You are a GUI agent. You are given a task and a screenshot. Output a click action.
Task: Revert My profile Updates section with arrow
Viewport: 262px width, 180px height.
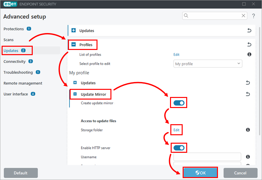coord(248,83)
